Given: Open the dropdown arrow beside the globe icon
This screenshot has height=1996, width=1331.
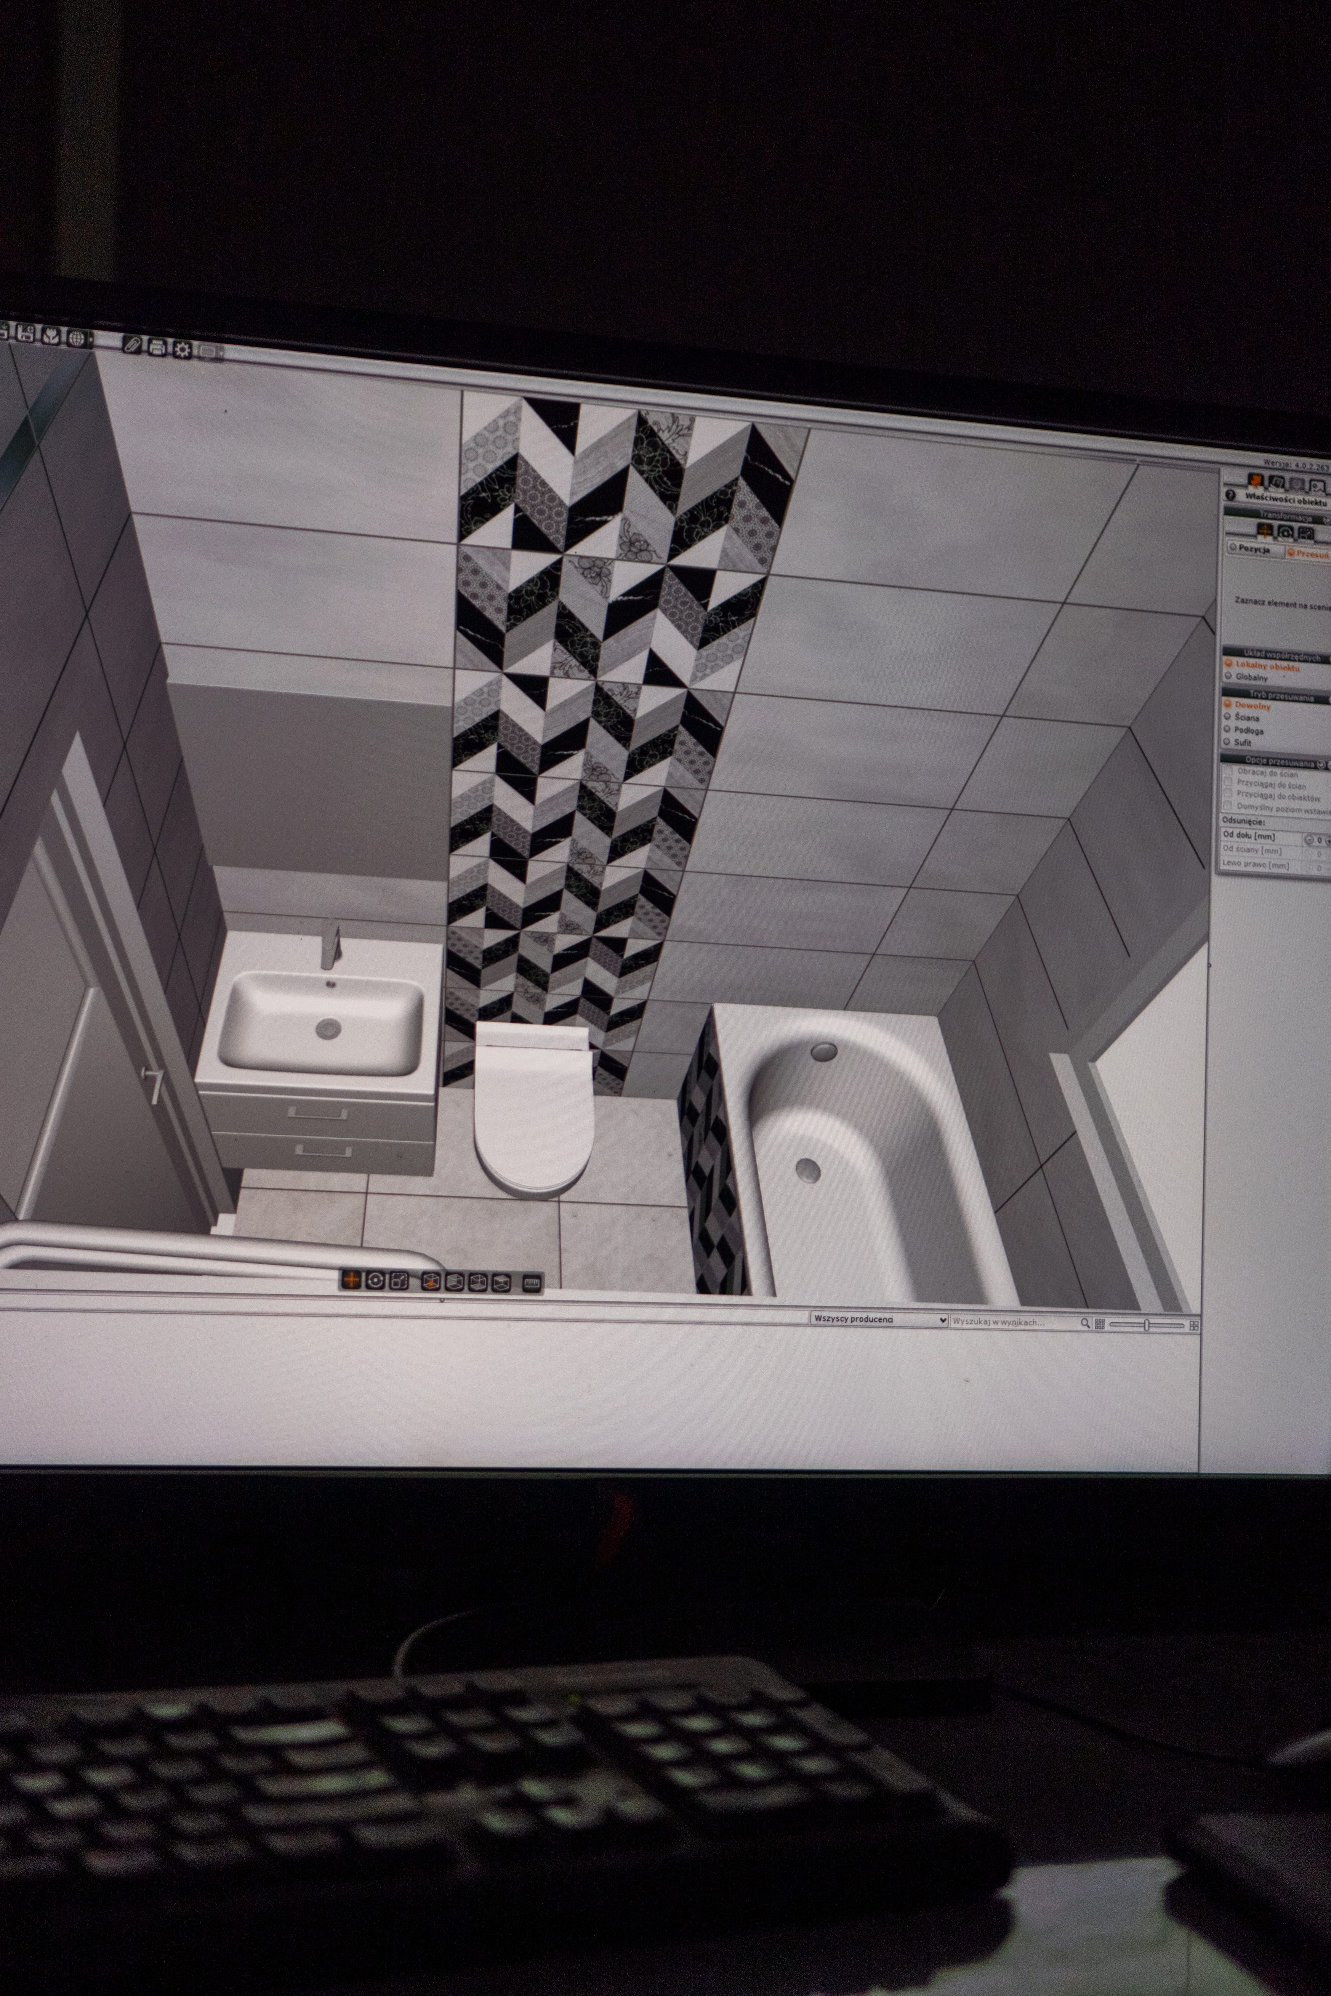Looking at the screenshot, I should [x=91, y=339].
